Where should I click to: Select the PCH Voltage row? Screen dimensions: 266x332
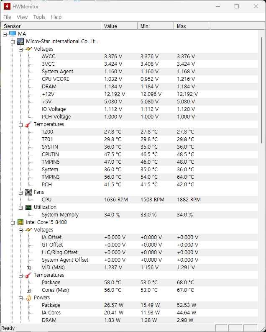[149, 117]
